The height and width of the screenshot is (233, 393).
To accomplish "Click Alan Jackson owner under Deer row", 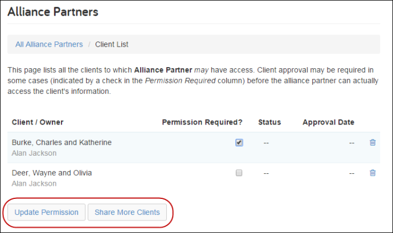I will click(x=34, y=184).
